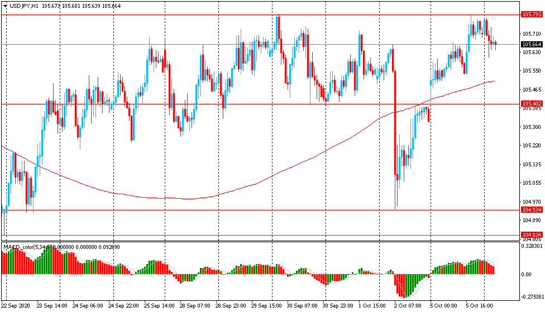Click the 25 Sep 14:00 time label
The width and height of the screenshot is (545, 312).
[x=159, y=306]
